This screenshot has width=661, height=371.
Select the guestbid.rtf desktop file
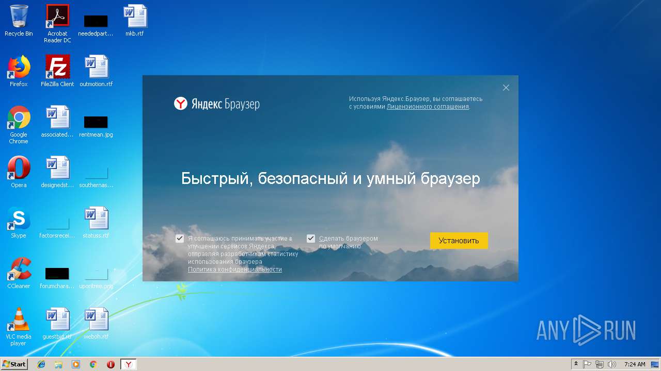click(57, 324)
